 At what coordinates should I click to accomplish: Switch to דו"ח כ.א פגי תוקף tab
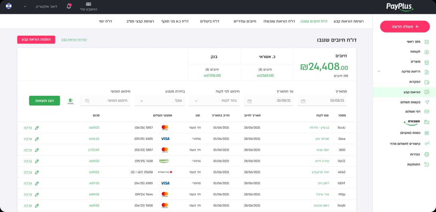(x=174, y=22)
